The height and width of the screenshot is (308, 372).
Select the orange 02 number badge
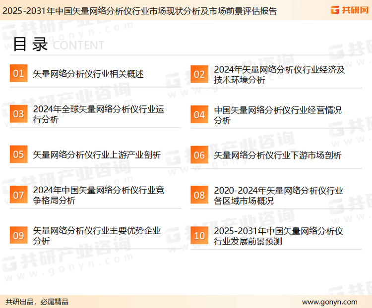click(199, 74)
